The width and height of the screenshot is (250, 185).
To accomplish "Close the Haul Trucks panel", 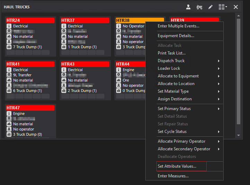I will 236,7.
